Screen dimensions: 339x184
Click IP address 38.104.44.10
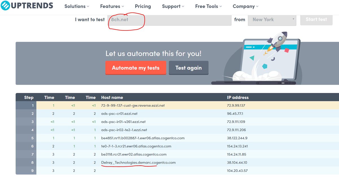[x=237, y=163]
